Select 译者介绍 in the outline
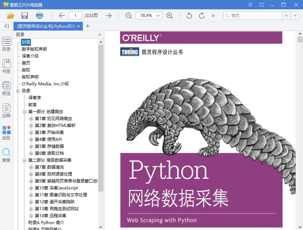The width and height of the screenshot is (303, 230). coord(30,56)
